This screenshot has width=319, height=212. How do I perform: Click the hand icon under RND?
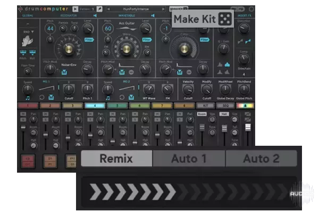(28, 41)
